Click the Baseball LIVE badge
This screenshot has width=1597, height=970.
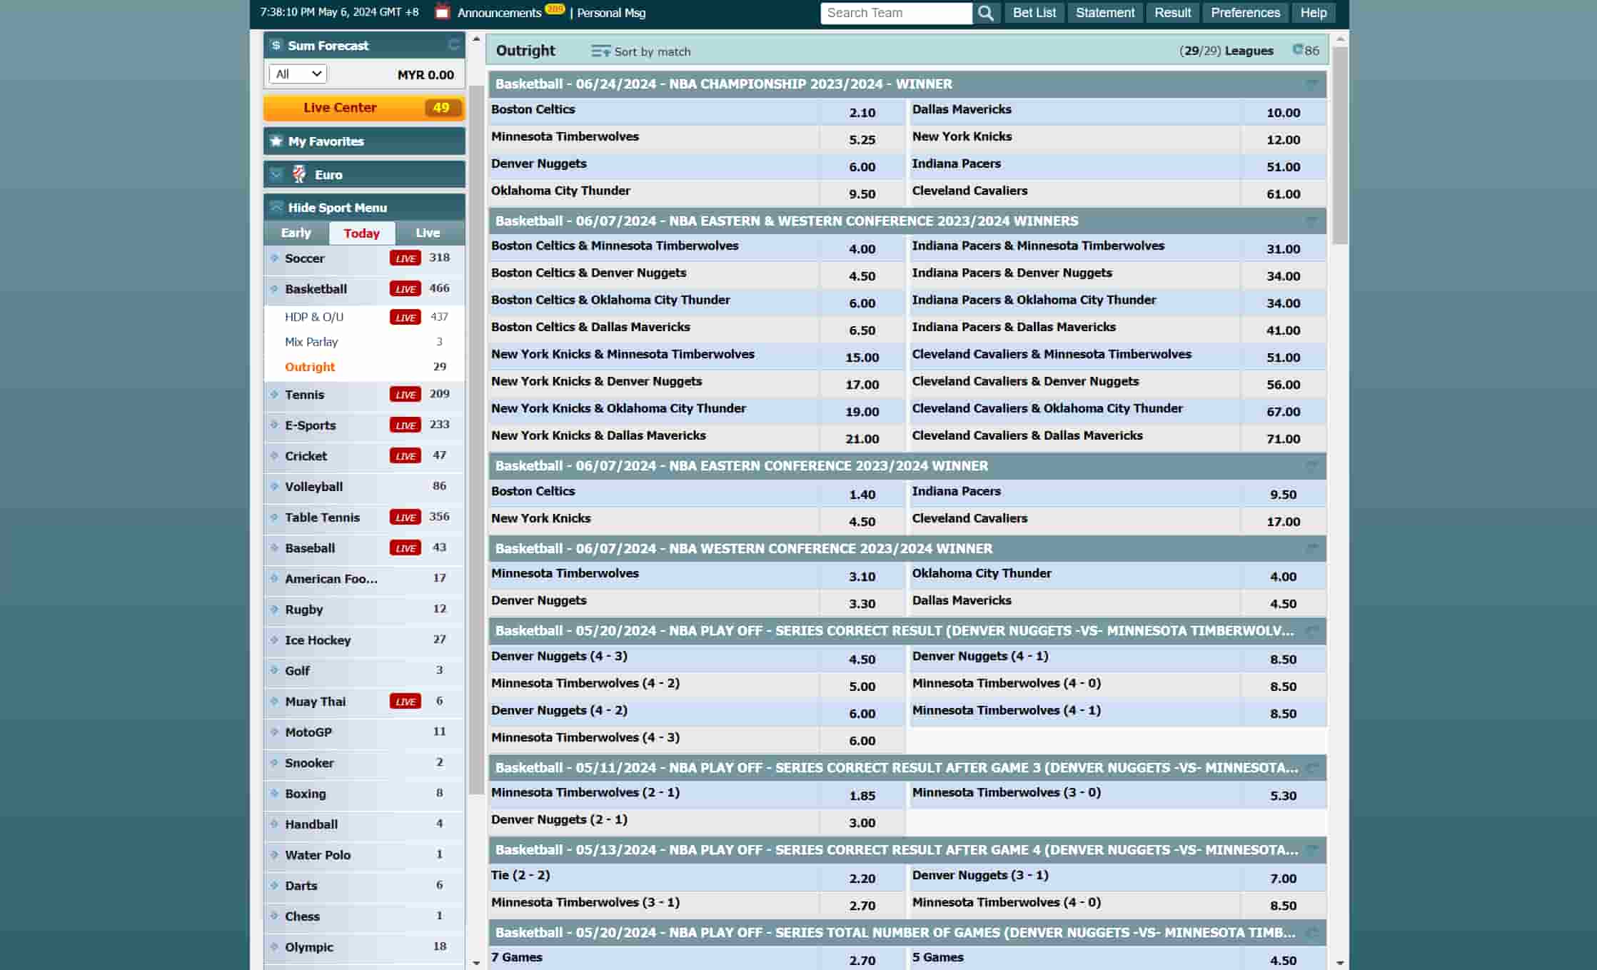click(405, 547)
